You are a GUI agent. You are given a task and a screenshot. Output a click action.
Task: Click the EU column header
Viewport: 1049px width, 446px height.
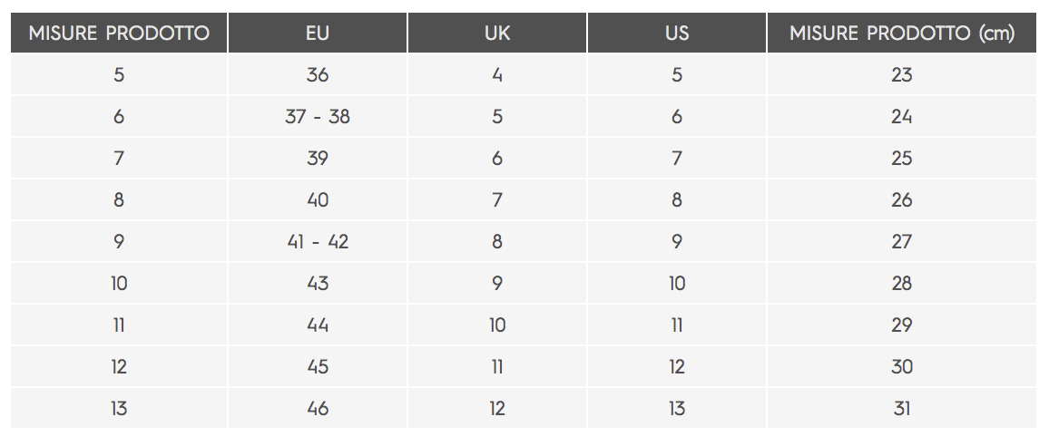click(317, 32)
